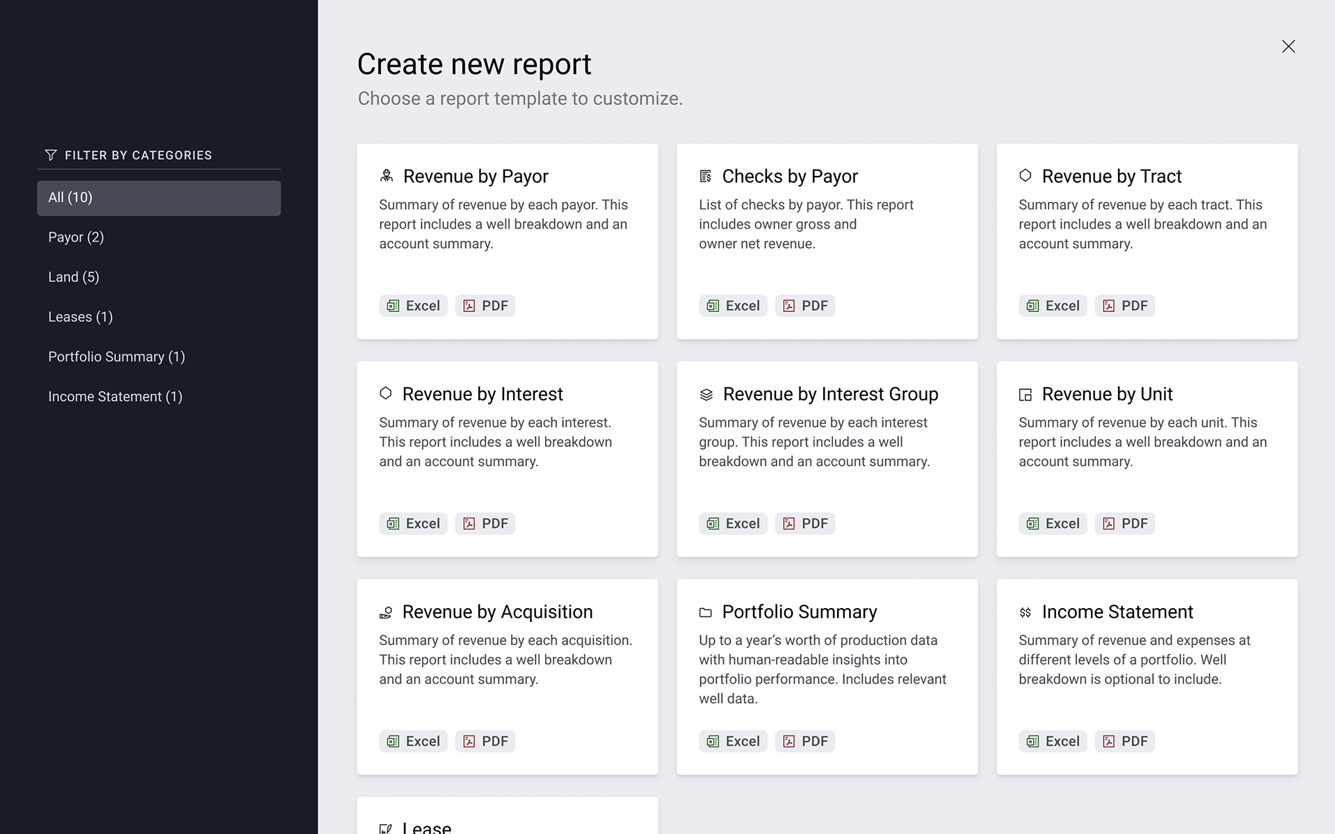Click the Portfolio Summary folder icon

pyautogui.click(x=706, y=612)
